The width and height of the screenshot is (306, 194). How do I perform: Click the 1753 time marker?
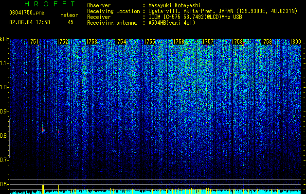[91, 42]
